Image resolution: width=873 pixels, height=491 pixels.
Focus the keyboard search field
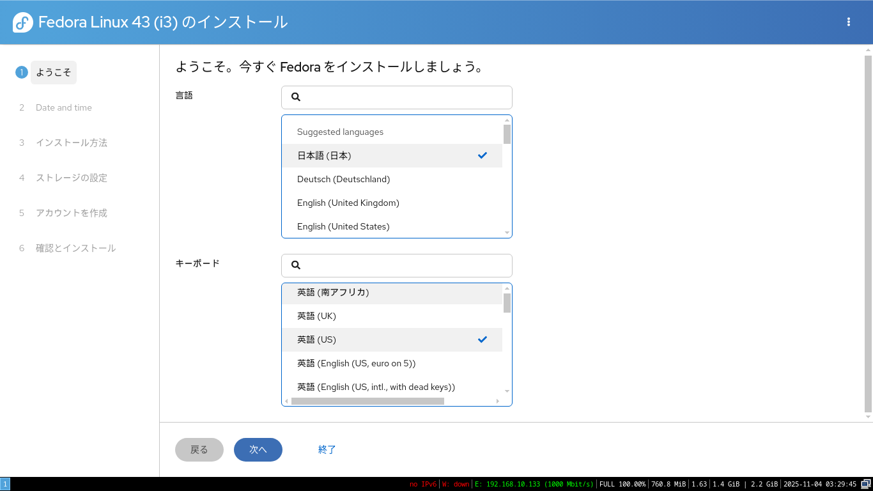(397, 265)
